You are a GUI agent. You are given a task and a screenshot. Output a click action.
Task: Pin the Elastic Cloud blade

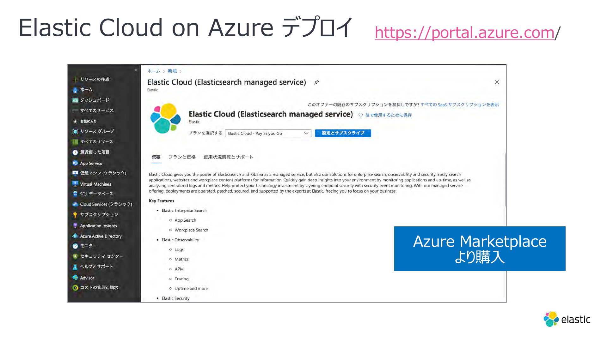click(x=316, y=82)
